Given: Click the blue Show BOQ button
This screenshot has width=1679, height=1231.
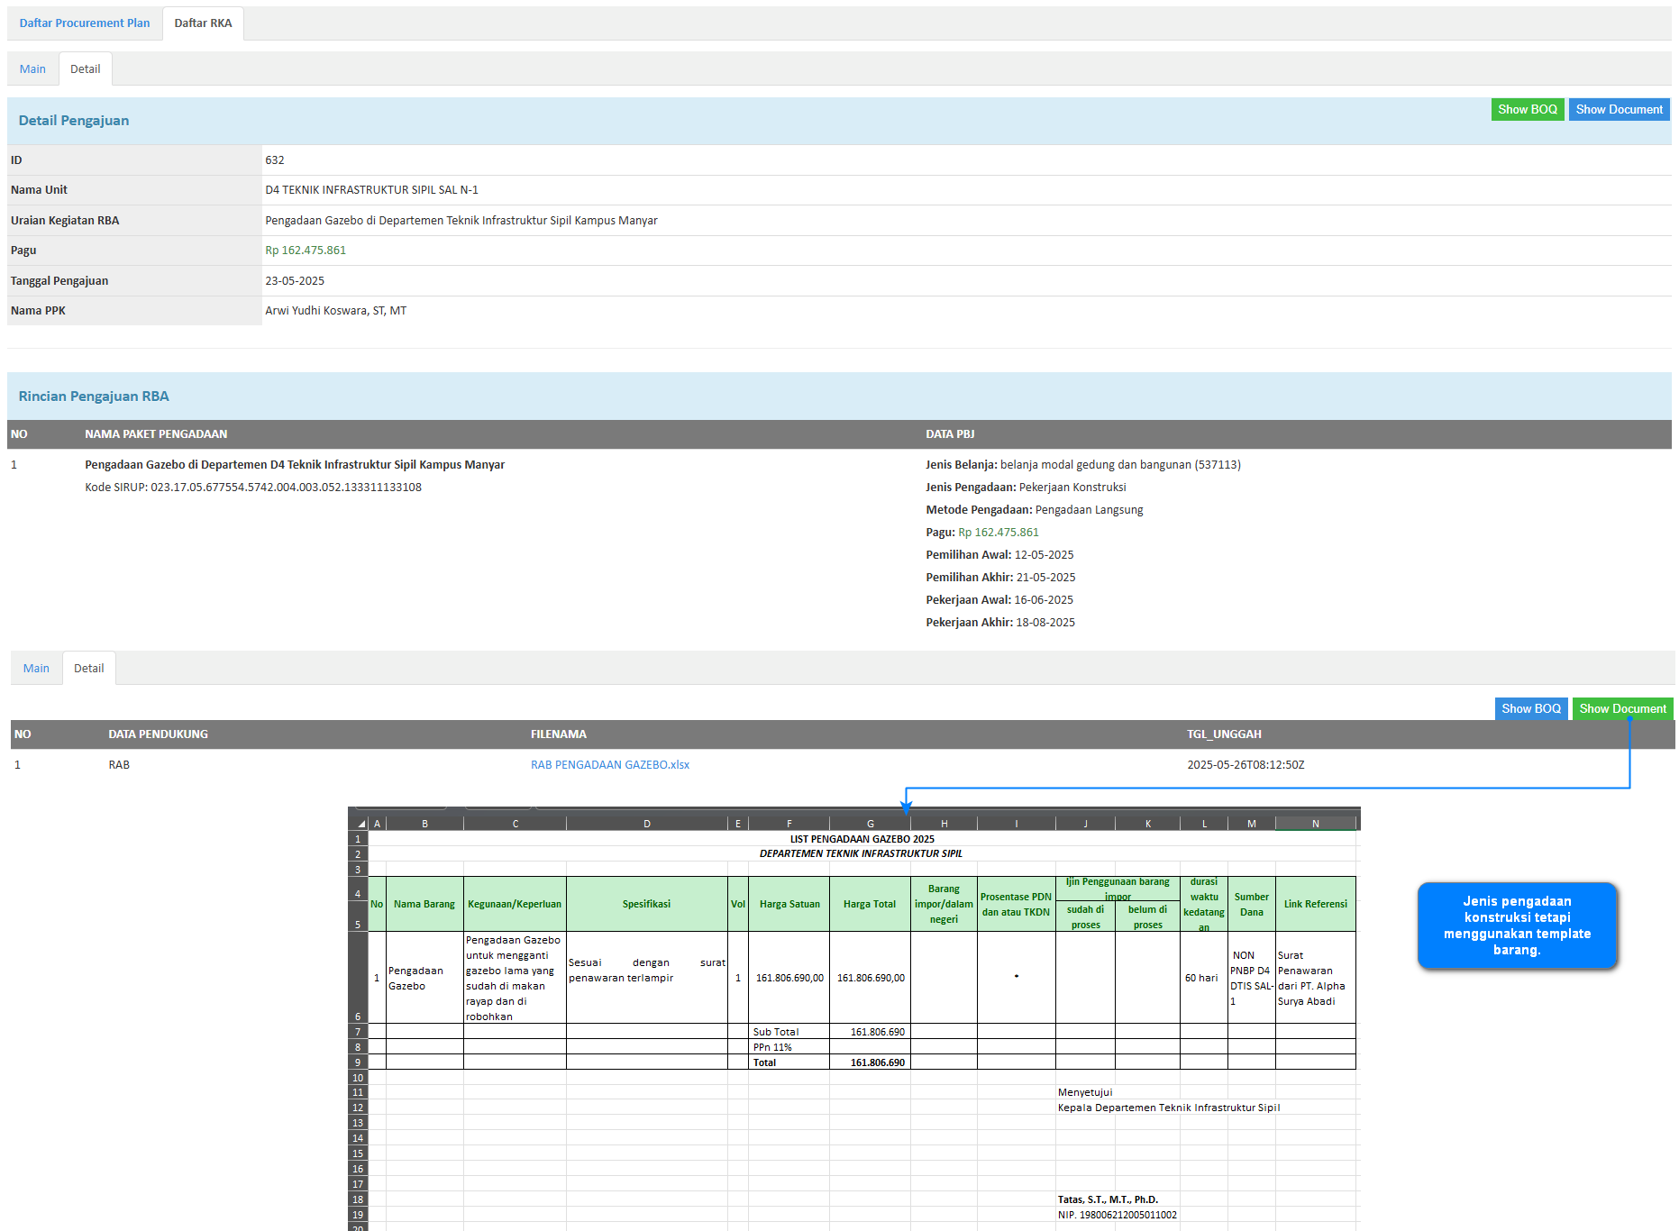Looking at the screenshot, I should tap(1530, 709).
